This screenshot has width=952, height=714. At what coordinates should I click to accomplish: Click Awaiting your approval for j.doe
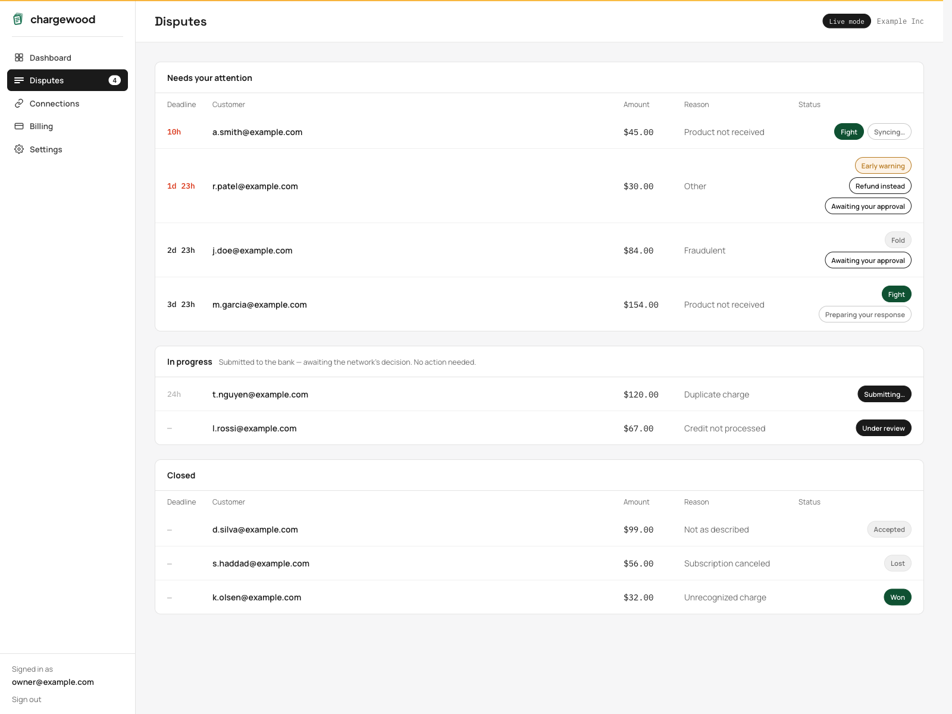(868, 261)
